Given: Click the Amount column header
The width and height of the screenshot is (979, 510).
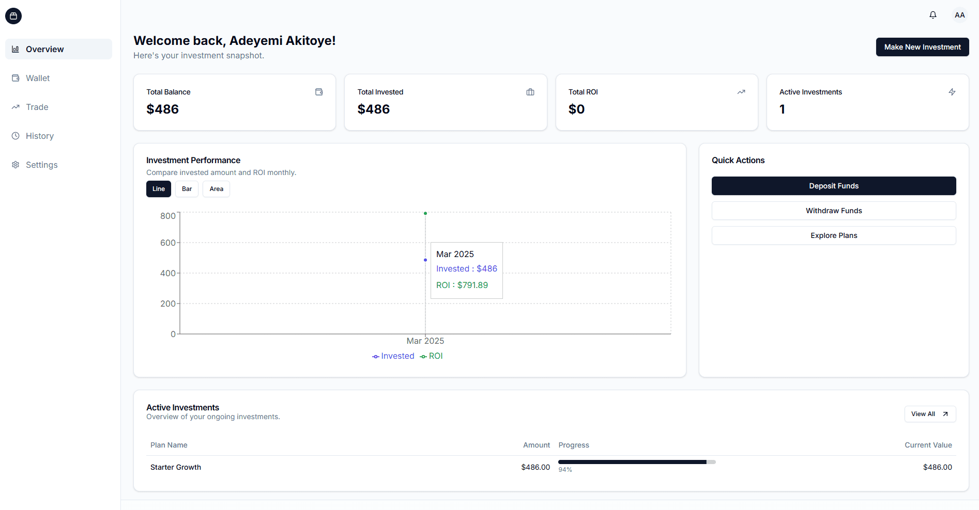Looking at the screenshot, I should tap(537, 445).
